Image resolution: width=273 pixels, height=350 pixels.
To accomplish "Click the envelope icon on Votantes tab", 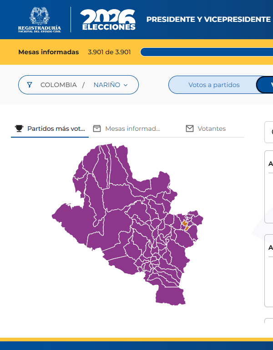I will coord(190,129).
